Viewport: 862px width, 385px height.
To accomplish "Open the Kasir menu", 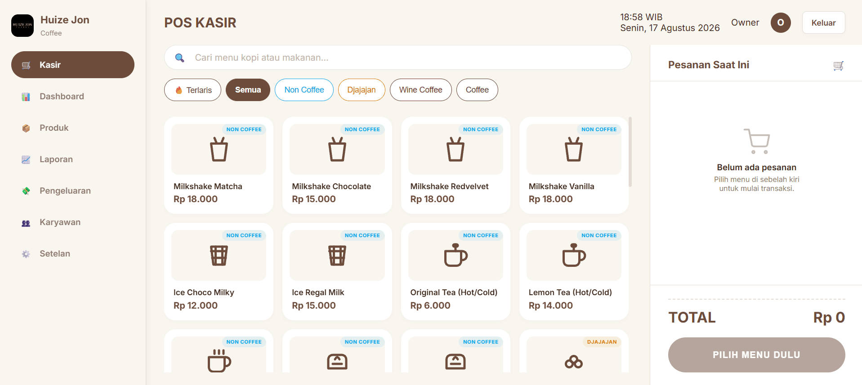I will [x=73, y=65].
